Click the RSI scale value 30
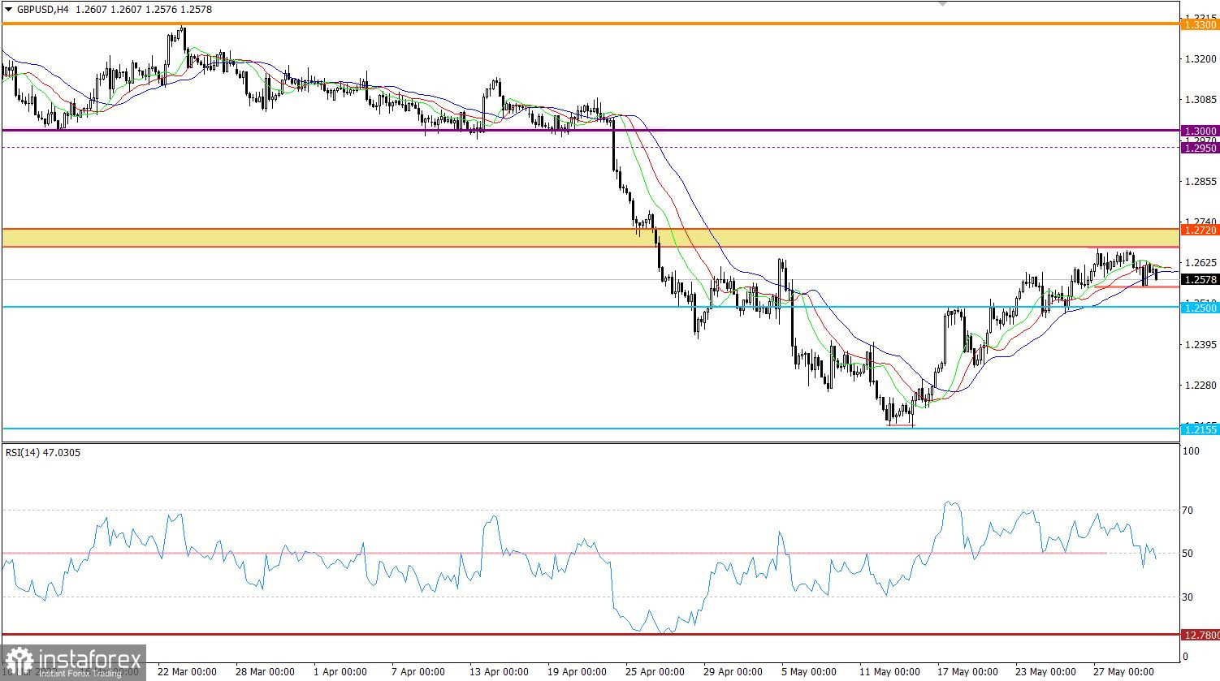This screenshot has height=681, width=1220. click(1188, 597)
